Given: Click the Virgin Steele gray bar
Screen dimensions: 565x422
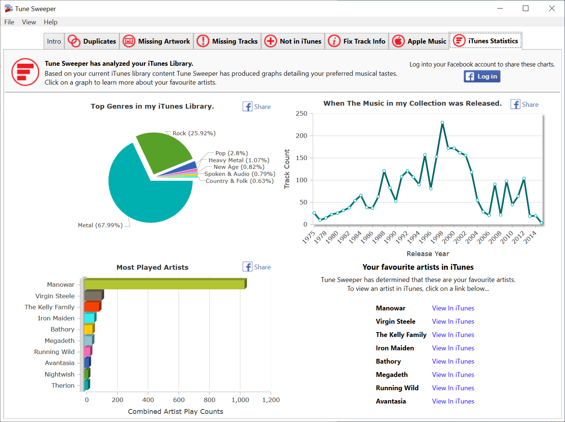Looking at the screenshot, I should (x=94, y=295).
